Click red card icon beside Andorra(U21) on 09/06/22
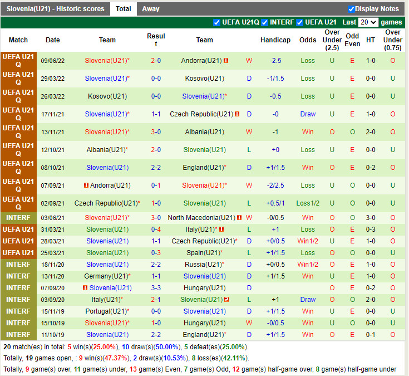The image size is (409, 376). pyautogui.click(x=226, y=61)
